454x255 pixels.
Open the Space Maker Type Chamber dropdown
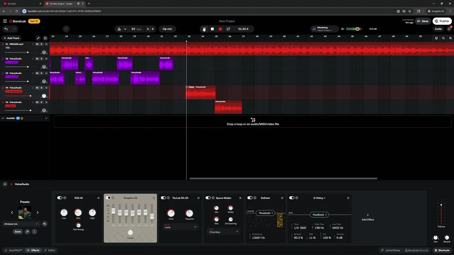tap(223, 231)
